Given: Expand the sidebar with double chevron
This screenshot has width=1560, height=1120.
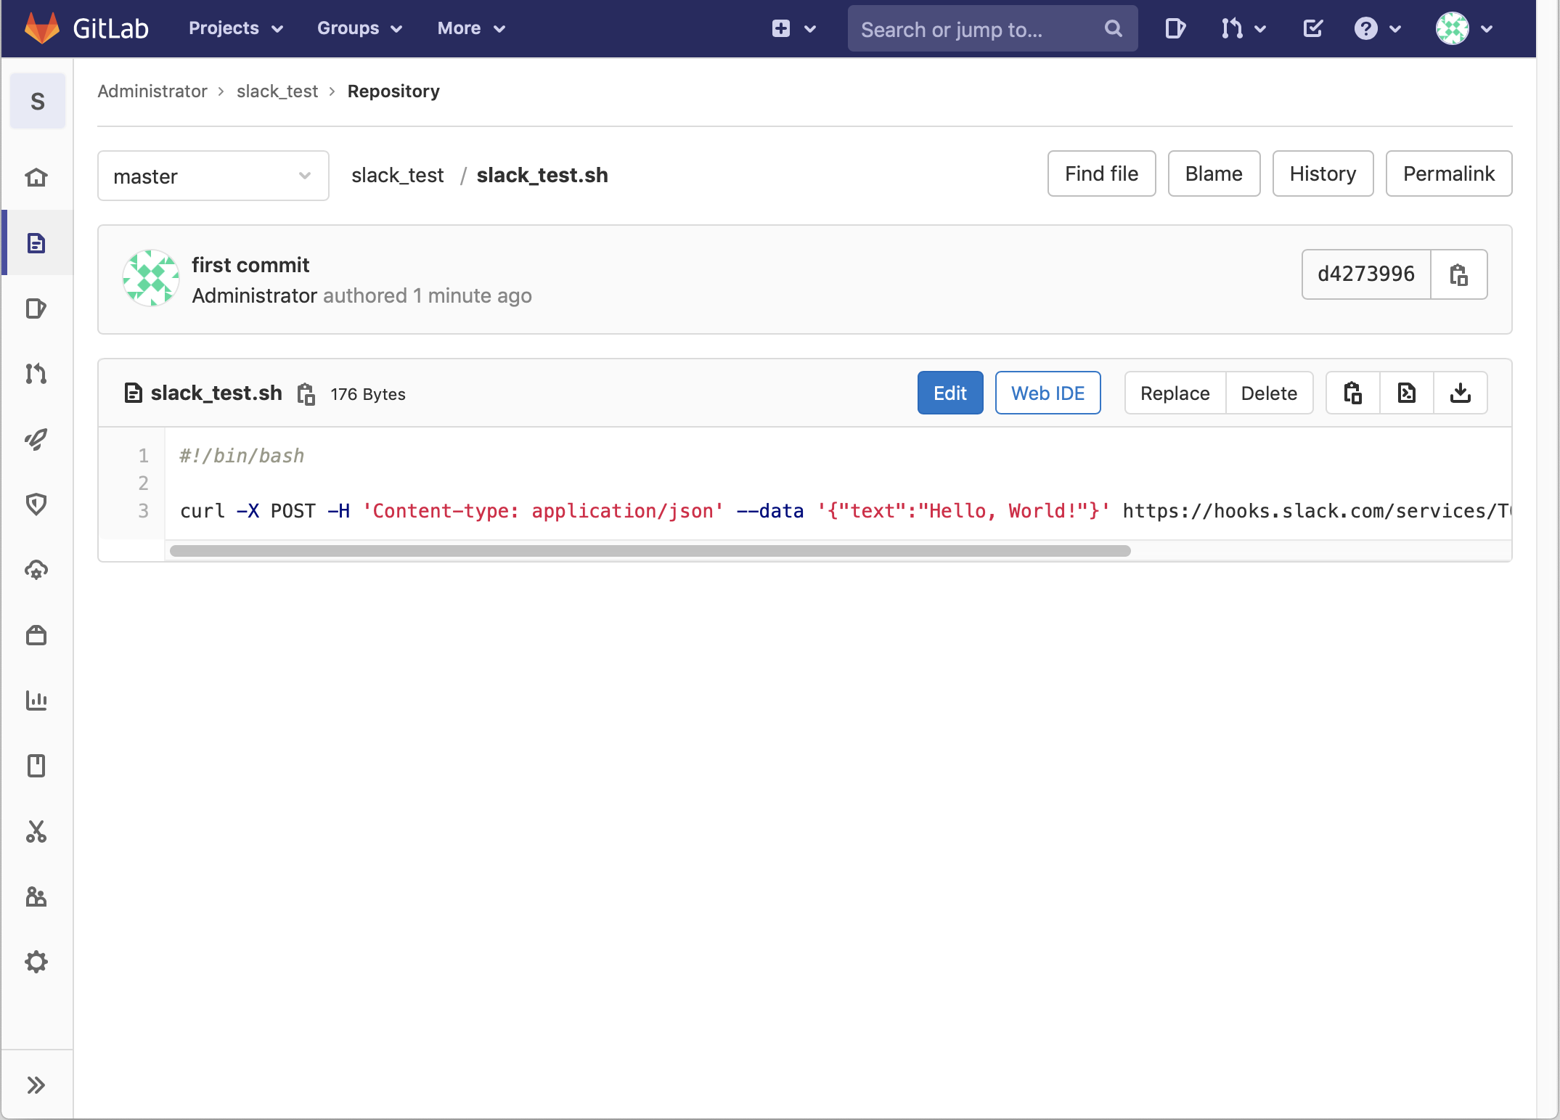Looking at the screenshot, I should [36, 1085].
